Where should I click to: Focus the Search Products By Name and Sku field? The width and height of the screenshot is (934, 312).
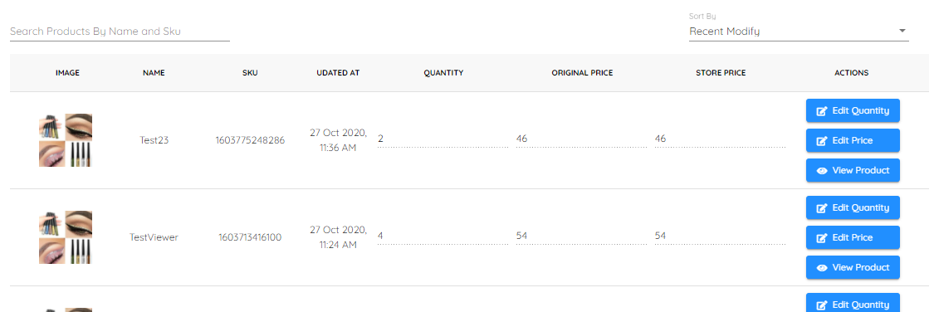pyautogui.click(x=120, y=31)
